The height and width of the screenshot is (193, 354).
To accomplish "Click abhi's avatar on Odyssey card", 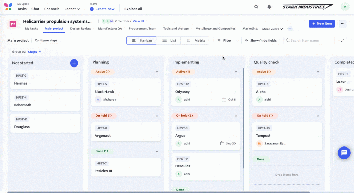I will coord(179,99).
